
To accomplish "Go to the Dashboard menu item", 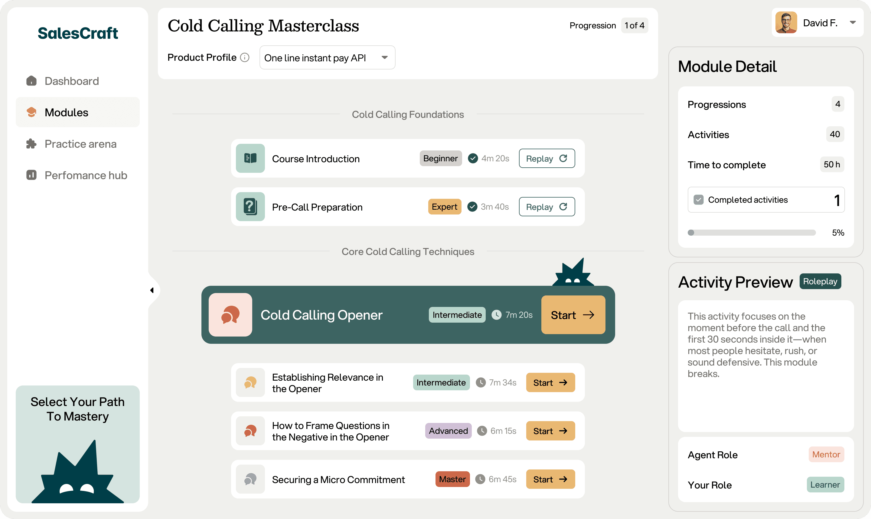I will (71, 81).
